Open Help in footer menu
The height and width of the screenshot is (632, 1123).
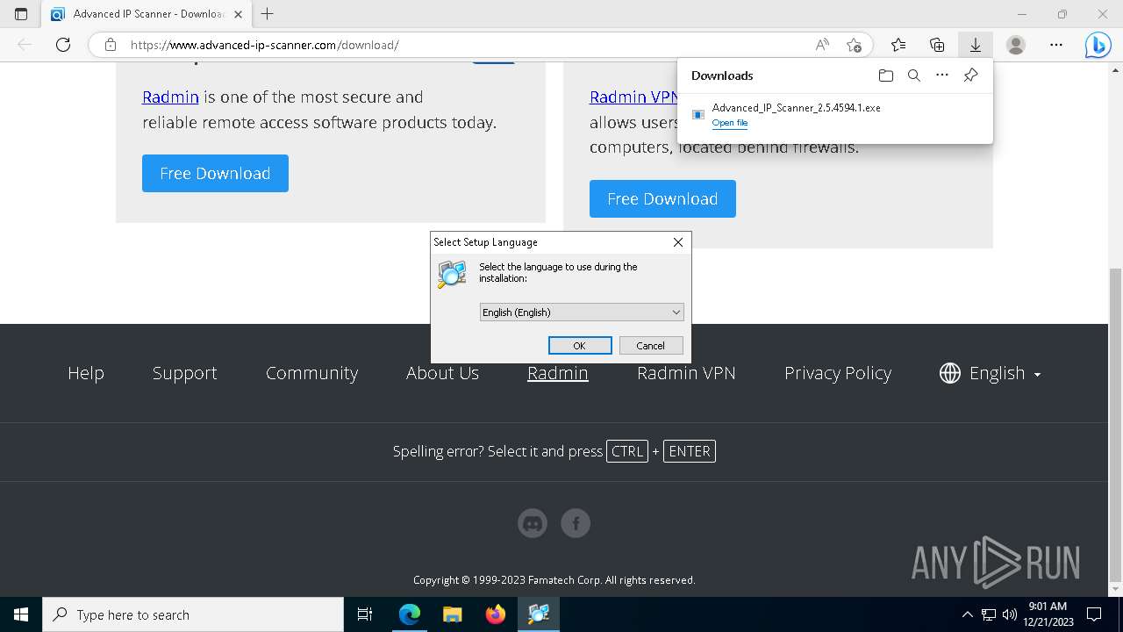click(86, 373)
